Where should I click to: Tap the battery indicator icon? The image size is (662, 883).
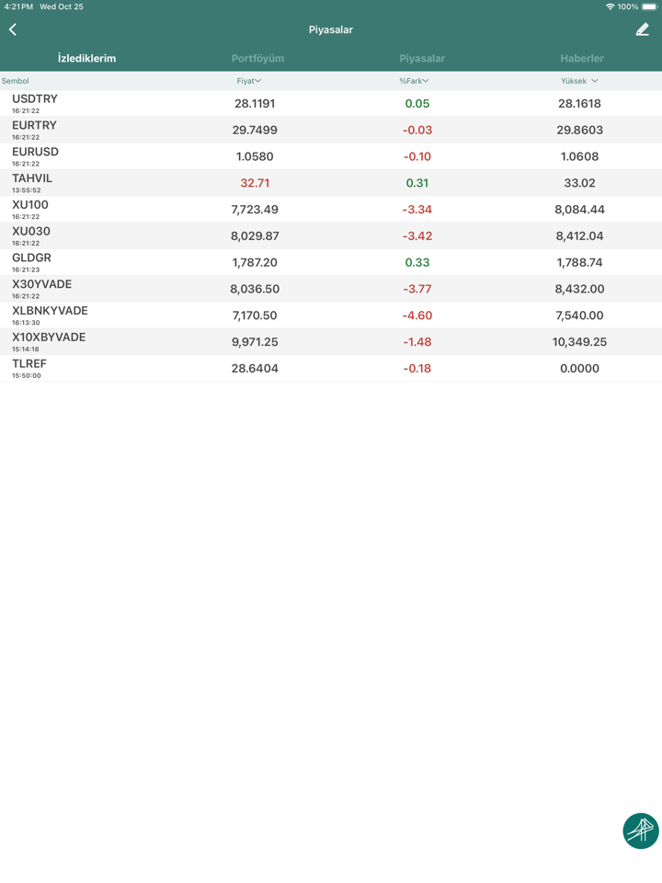[649, 6]
